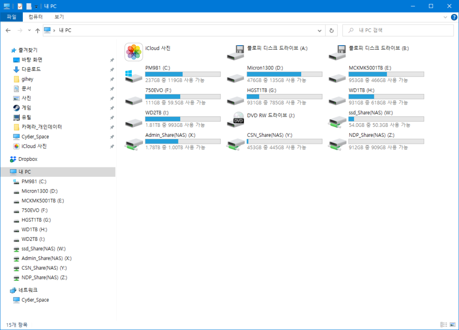This screenshot has width=459, height=330.
Task: Expand the ribbon with the chevron
Action: point(445,17)
